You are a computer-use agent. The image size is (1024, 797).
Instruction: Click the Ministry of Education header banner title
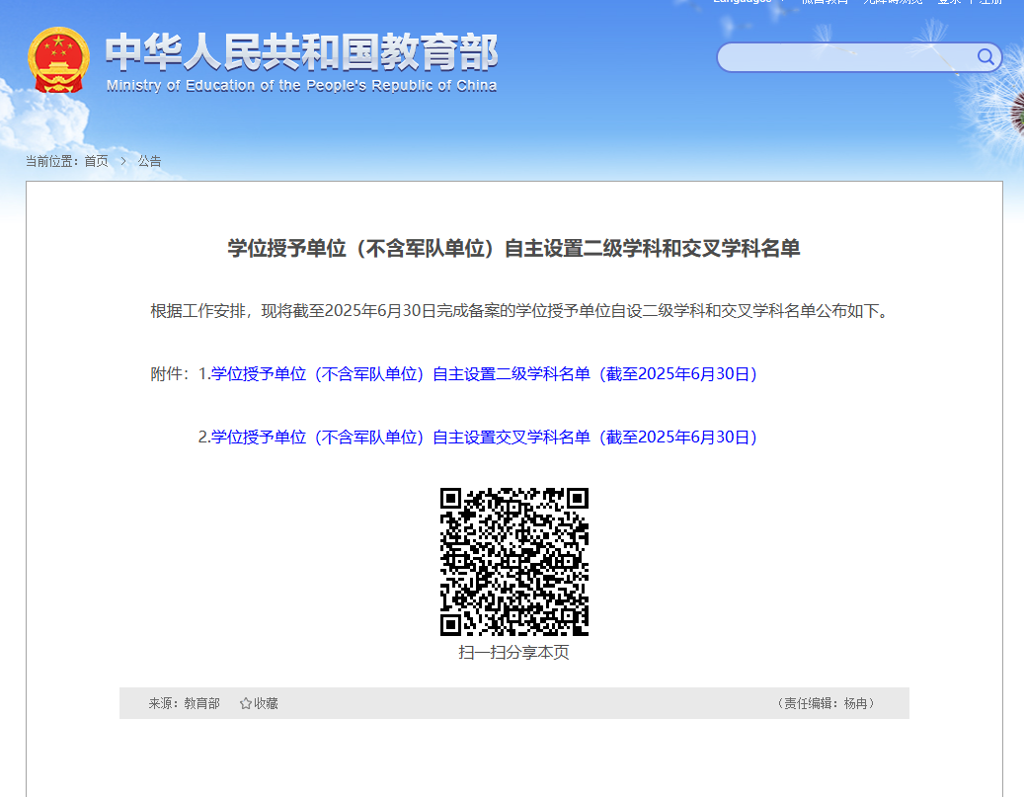(x=300, y=57)
